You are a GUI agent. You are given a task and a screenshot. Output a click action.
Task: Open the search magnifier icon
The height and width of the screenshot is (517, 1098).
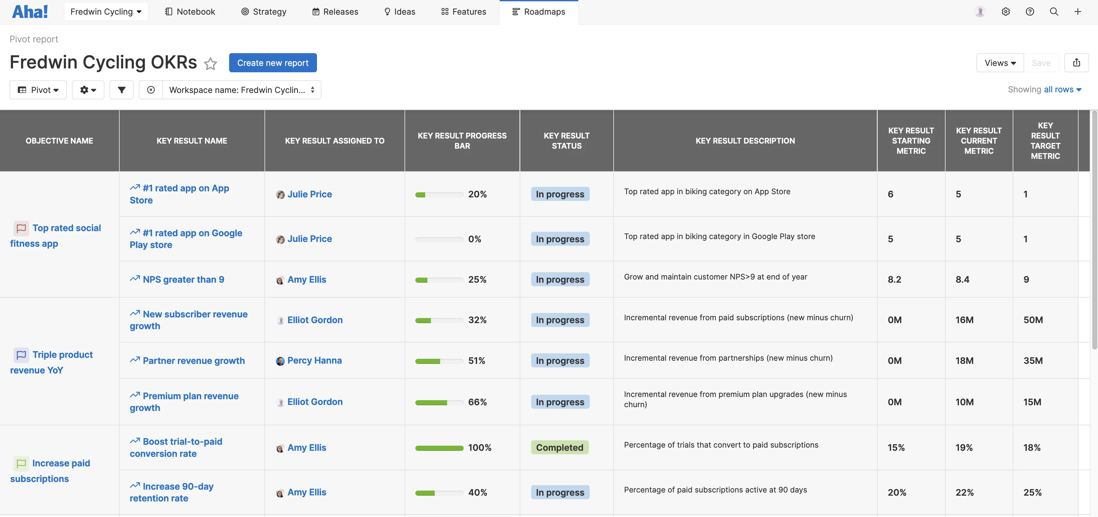[1054, 11]
